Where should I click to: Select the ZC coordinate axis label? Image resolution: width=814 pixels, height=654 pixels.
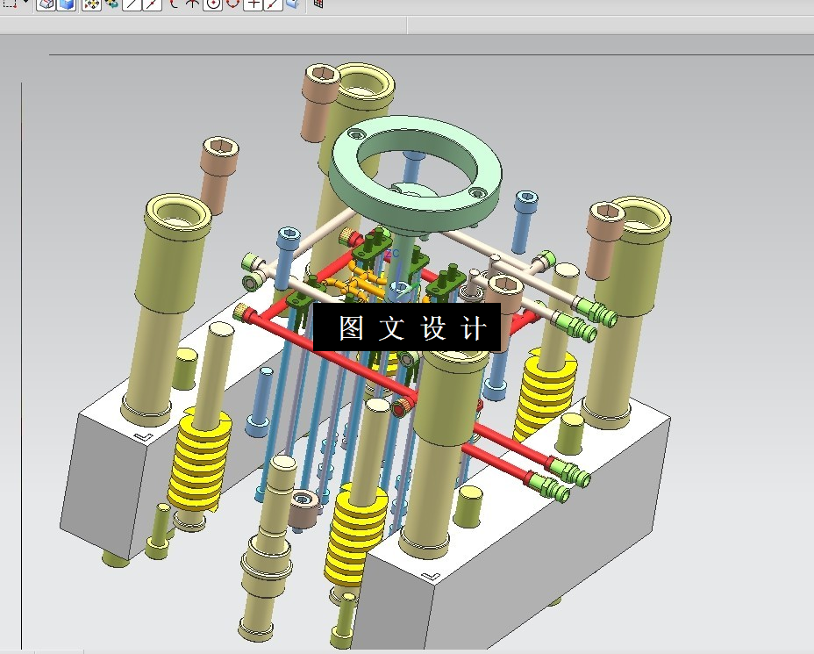[x=392, y=254]
